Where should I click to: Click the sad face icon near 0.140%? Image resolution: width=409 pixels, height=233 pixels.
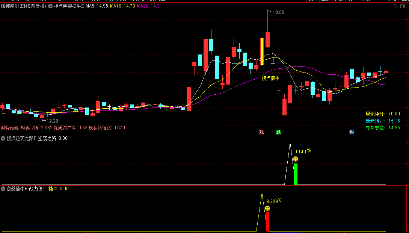click(296, 159)
